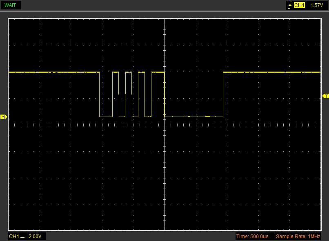Screen dimensions: 329x241
Task: Click the first falling edge of the waveform
Action: click(x=100, y=94)
